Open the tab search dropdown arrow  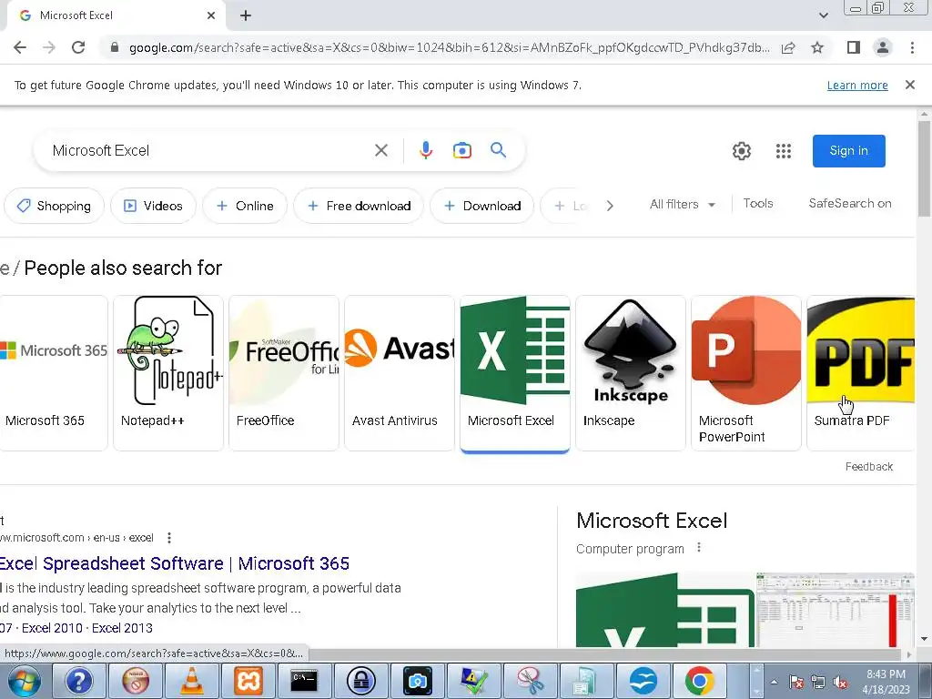[x=823, y=15]
